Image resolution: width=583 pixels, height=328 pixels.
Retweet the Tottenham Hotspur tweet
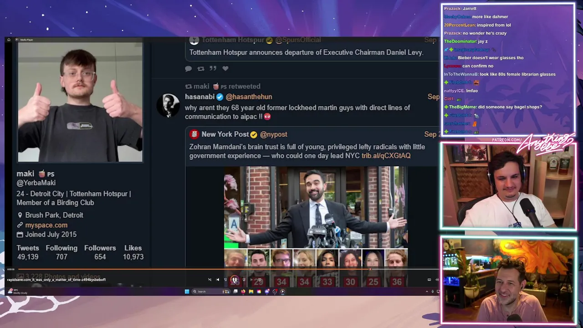[201, 68]
